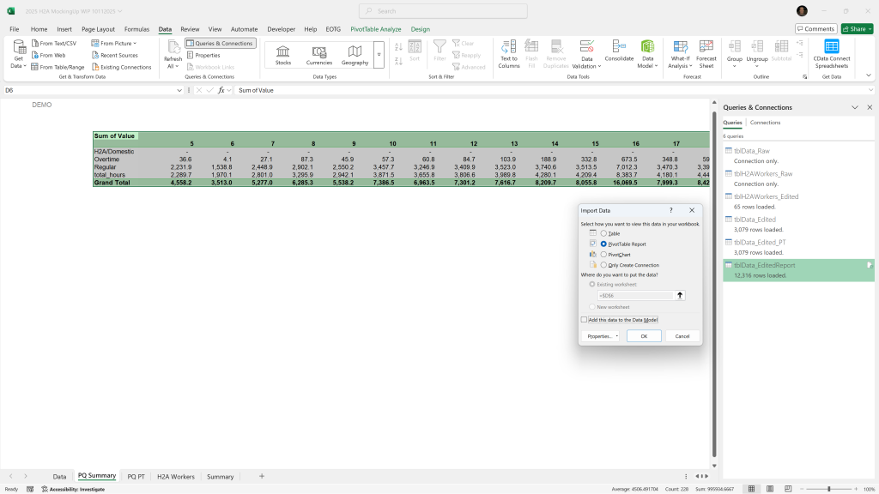Viewport: 879px width, 494px height.
Task: Zoom in with plus button
Action: click(856, 489)
